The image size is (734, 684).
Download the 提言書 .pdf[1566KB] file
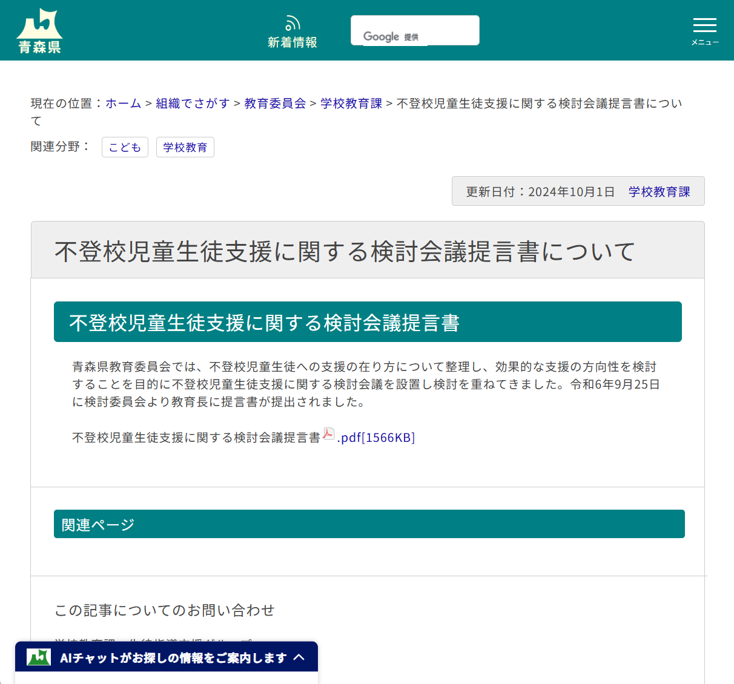(x=375, y=438)
